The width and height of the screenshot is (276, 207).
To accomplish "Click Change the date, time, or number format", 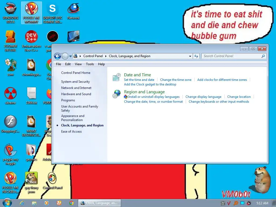I will [x=153, y=102].
